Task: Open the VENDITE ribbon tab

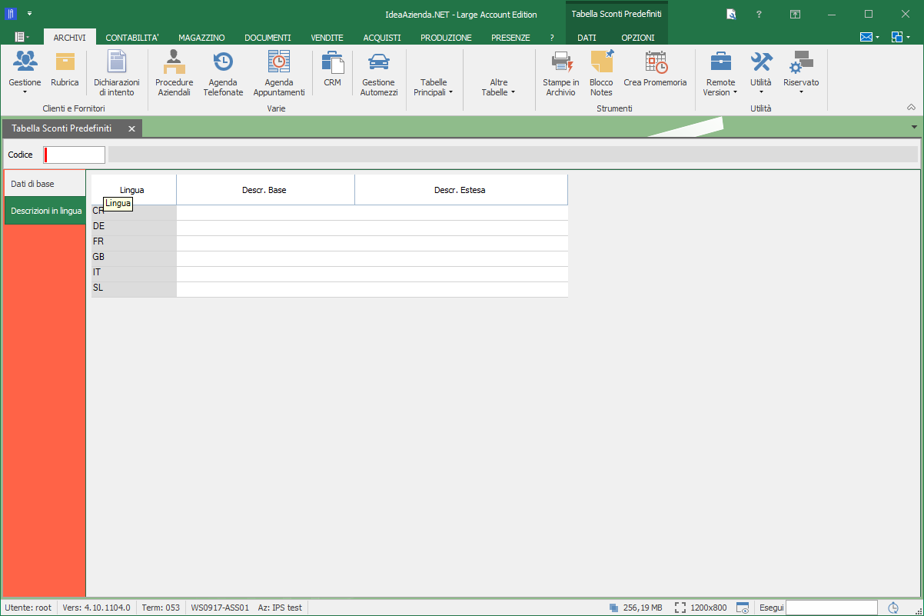Action: click(327, 38)
